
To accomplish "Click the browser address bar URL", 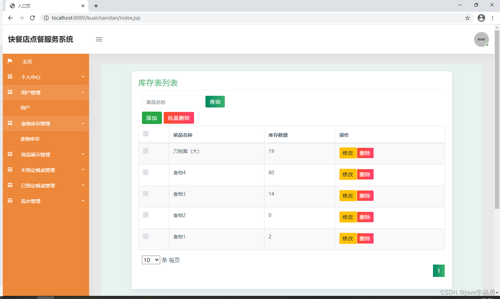I will pos(96,18).
